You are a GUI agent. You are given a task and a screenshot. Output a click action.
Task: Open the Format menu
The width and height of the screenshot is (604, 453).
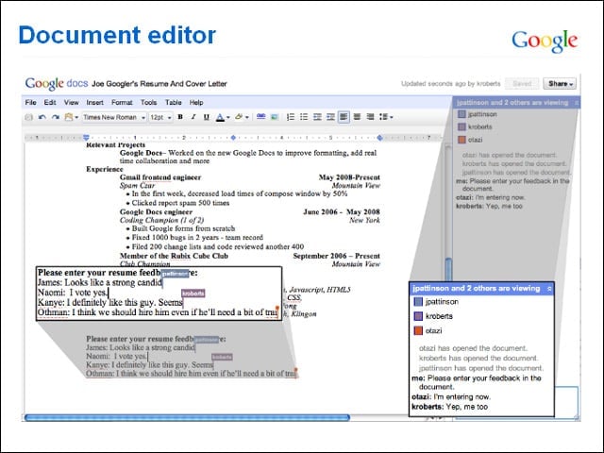(x=122, y=103)
